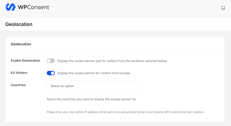The height and width of the screenshot is (126, 231).
Task: Open the Countries select an option dropdown
Action: (94, 86)
